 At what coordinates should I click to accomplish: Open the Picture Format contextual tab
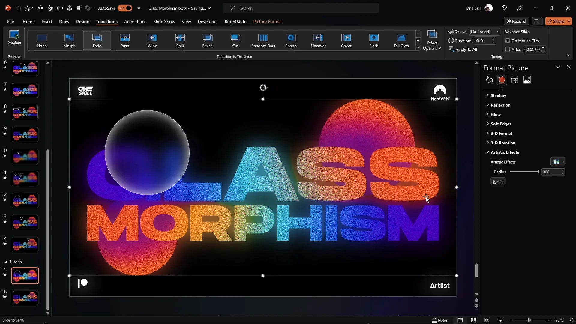(268, 22)
